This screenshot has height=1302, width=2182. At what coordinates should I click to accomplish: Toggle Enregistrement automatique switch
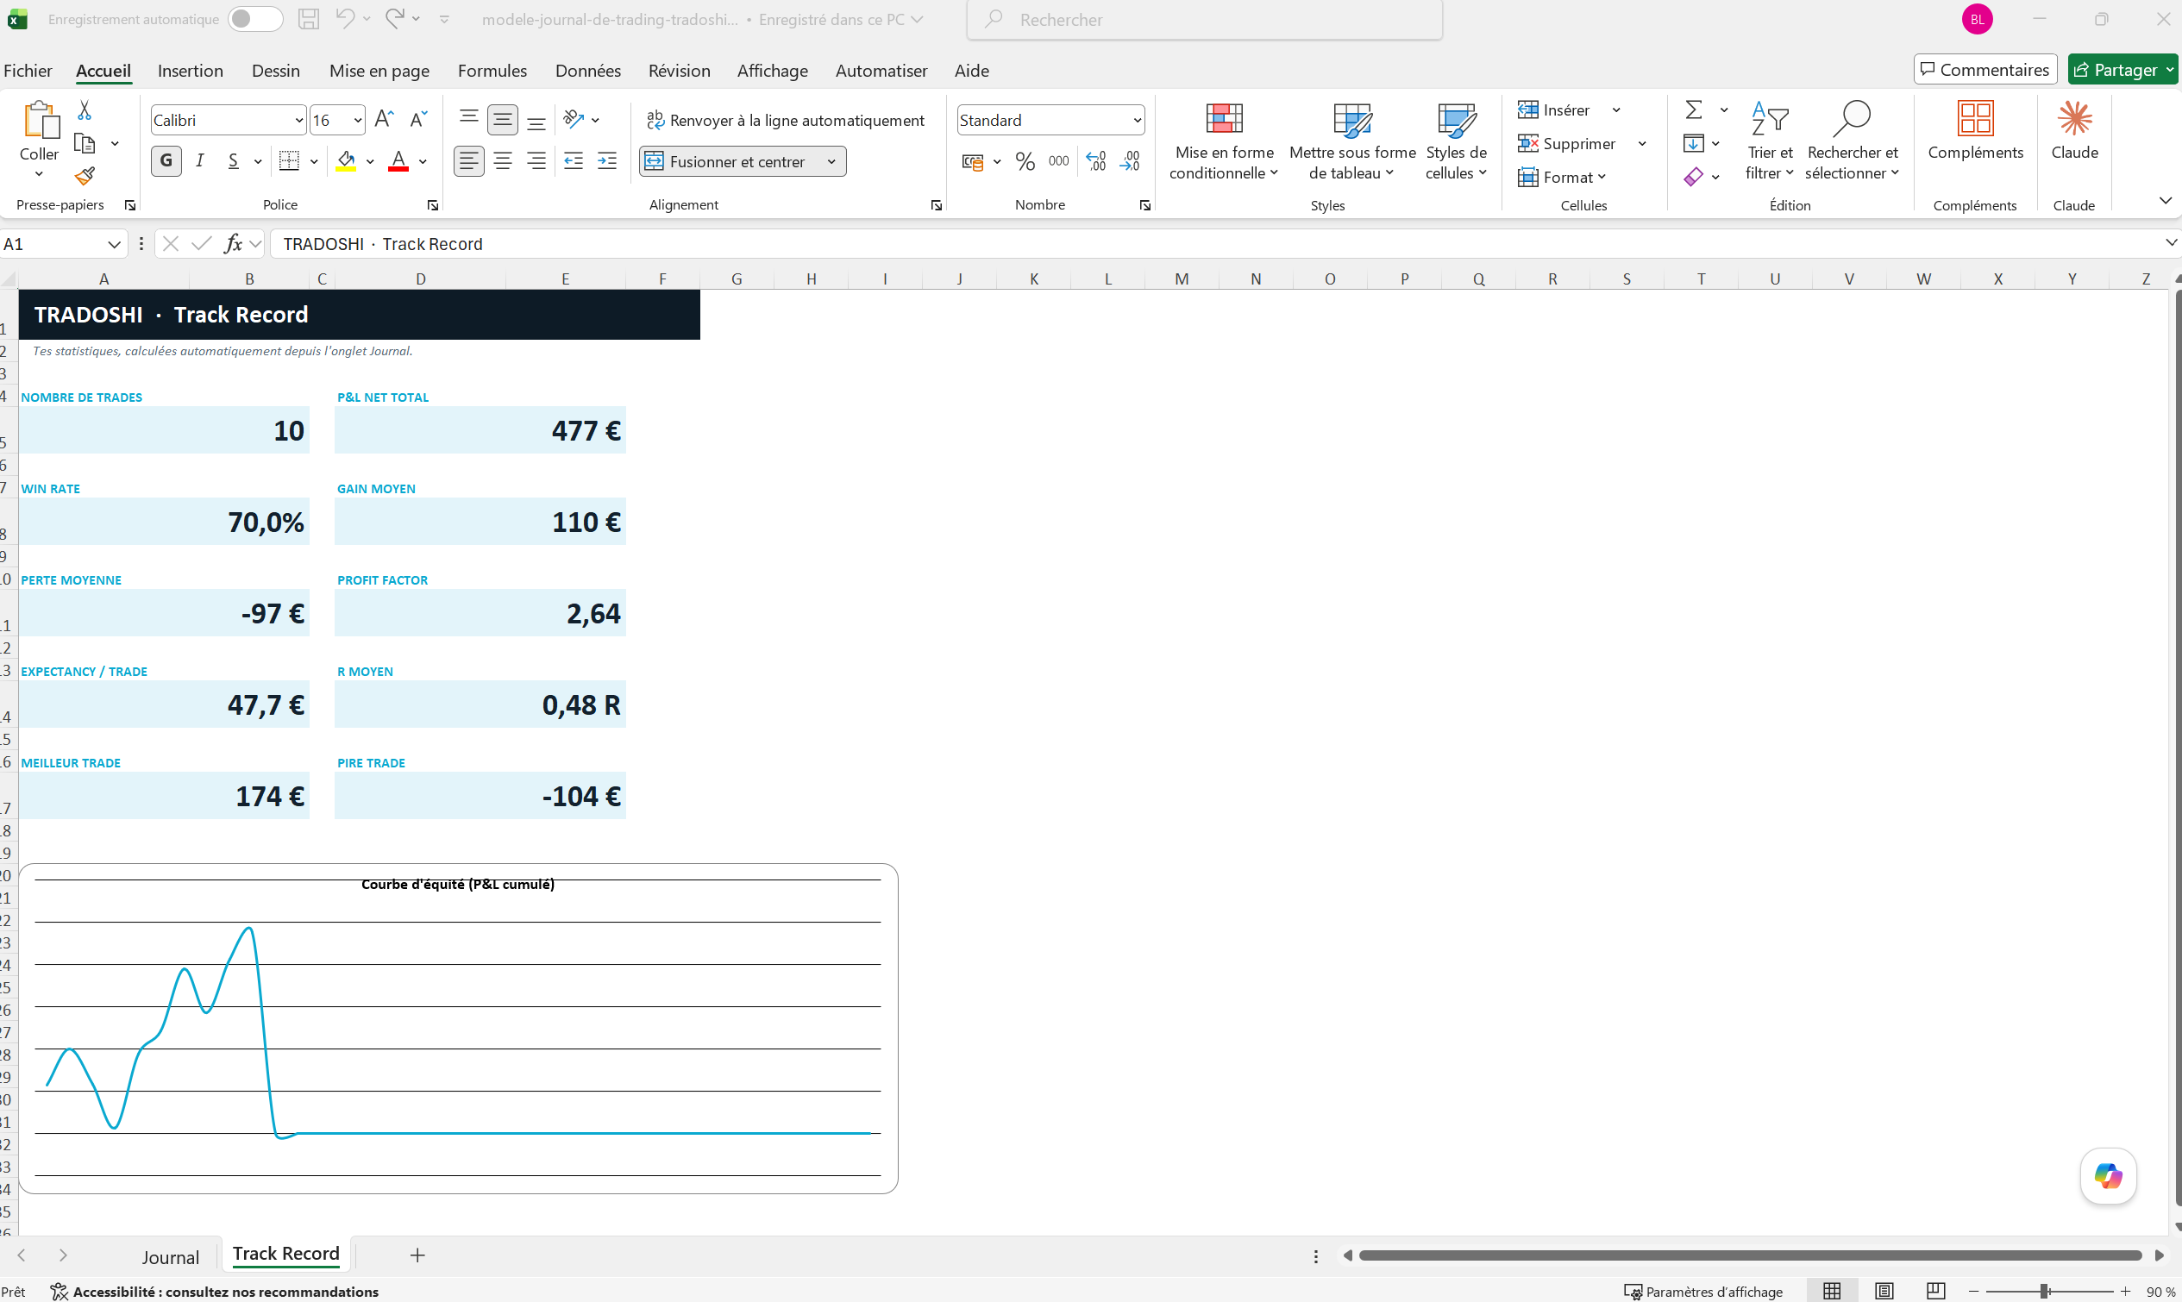tap(255, 19)
